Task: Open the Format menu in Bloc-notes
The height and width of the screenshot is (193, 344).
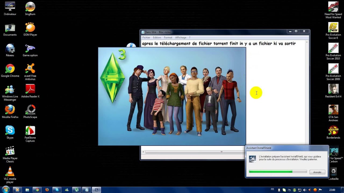Action: pos(168,38)
